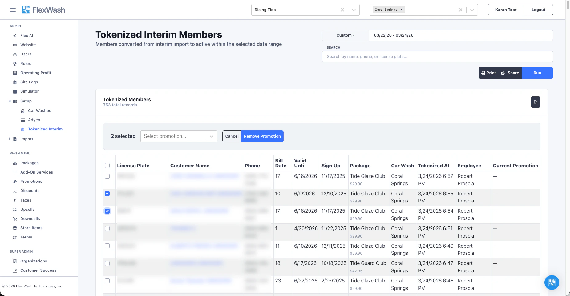Click the Store Items icon
Image resolution: width=570 pixels, height=296 pixels.
(15, 228)
